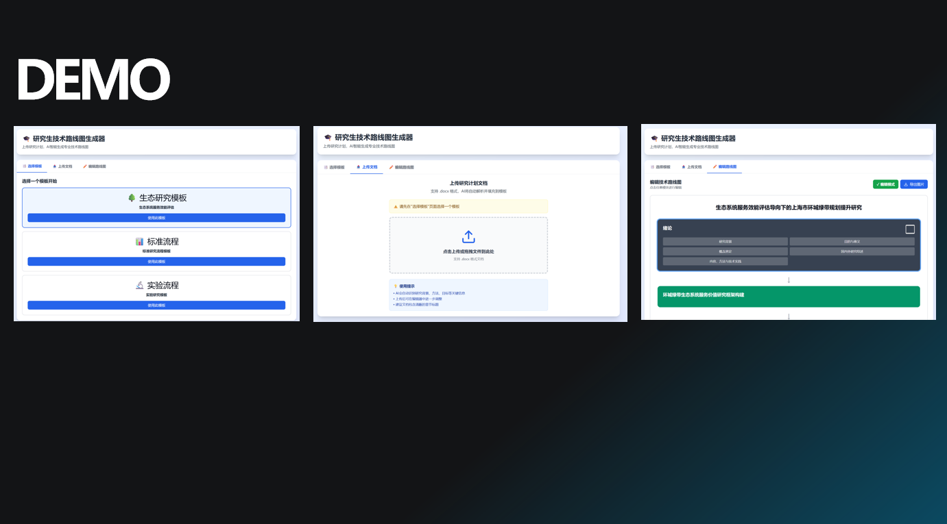The image size is (947, 524).
Task: Switch to 上传文档 tab in middle screenshot
Action: tap(367, 167)
